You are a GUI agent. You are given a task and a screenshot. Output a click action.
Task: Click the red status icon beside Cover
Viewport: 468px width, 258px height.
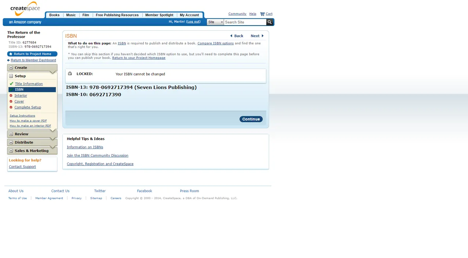coord(11,101)
